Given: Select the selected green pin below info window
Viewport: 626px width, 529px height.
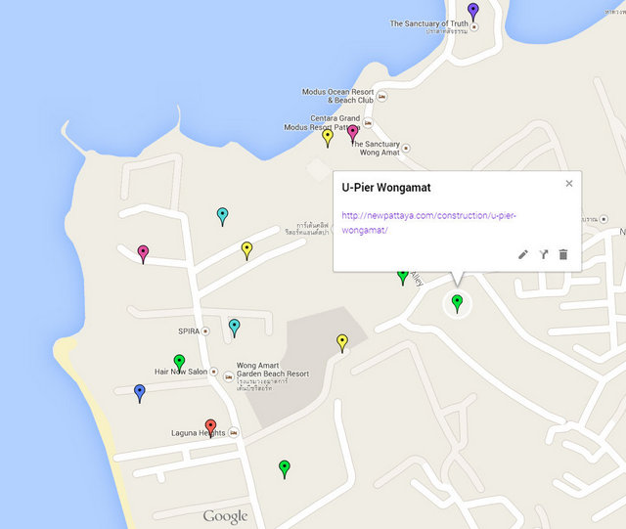Looking at the screenshot, I should click(x=457, y=304).
